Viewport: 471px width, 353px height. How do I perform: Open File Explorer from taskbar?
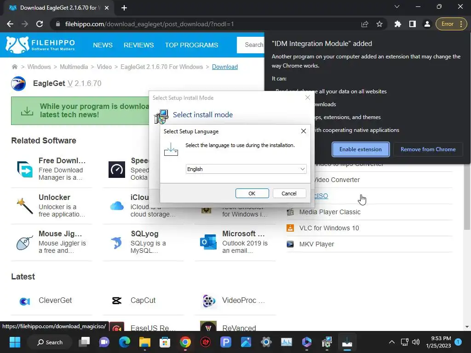click(144, 342)
